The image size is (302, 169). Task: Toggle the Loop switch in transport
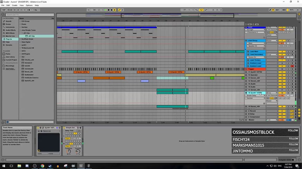pyautogui.click(x=201, y=10)
